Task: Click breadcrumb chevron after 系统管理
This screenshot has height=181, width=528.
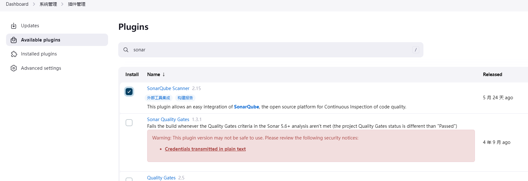Action: coord(62,4)
